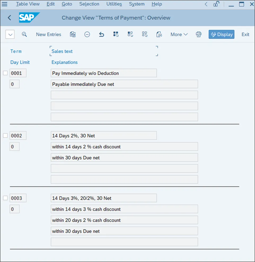Click the unlock padlock icon in the title bar
Screen dimensions: 255x262
point(216,4)
